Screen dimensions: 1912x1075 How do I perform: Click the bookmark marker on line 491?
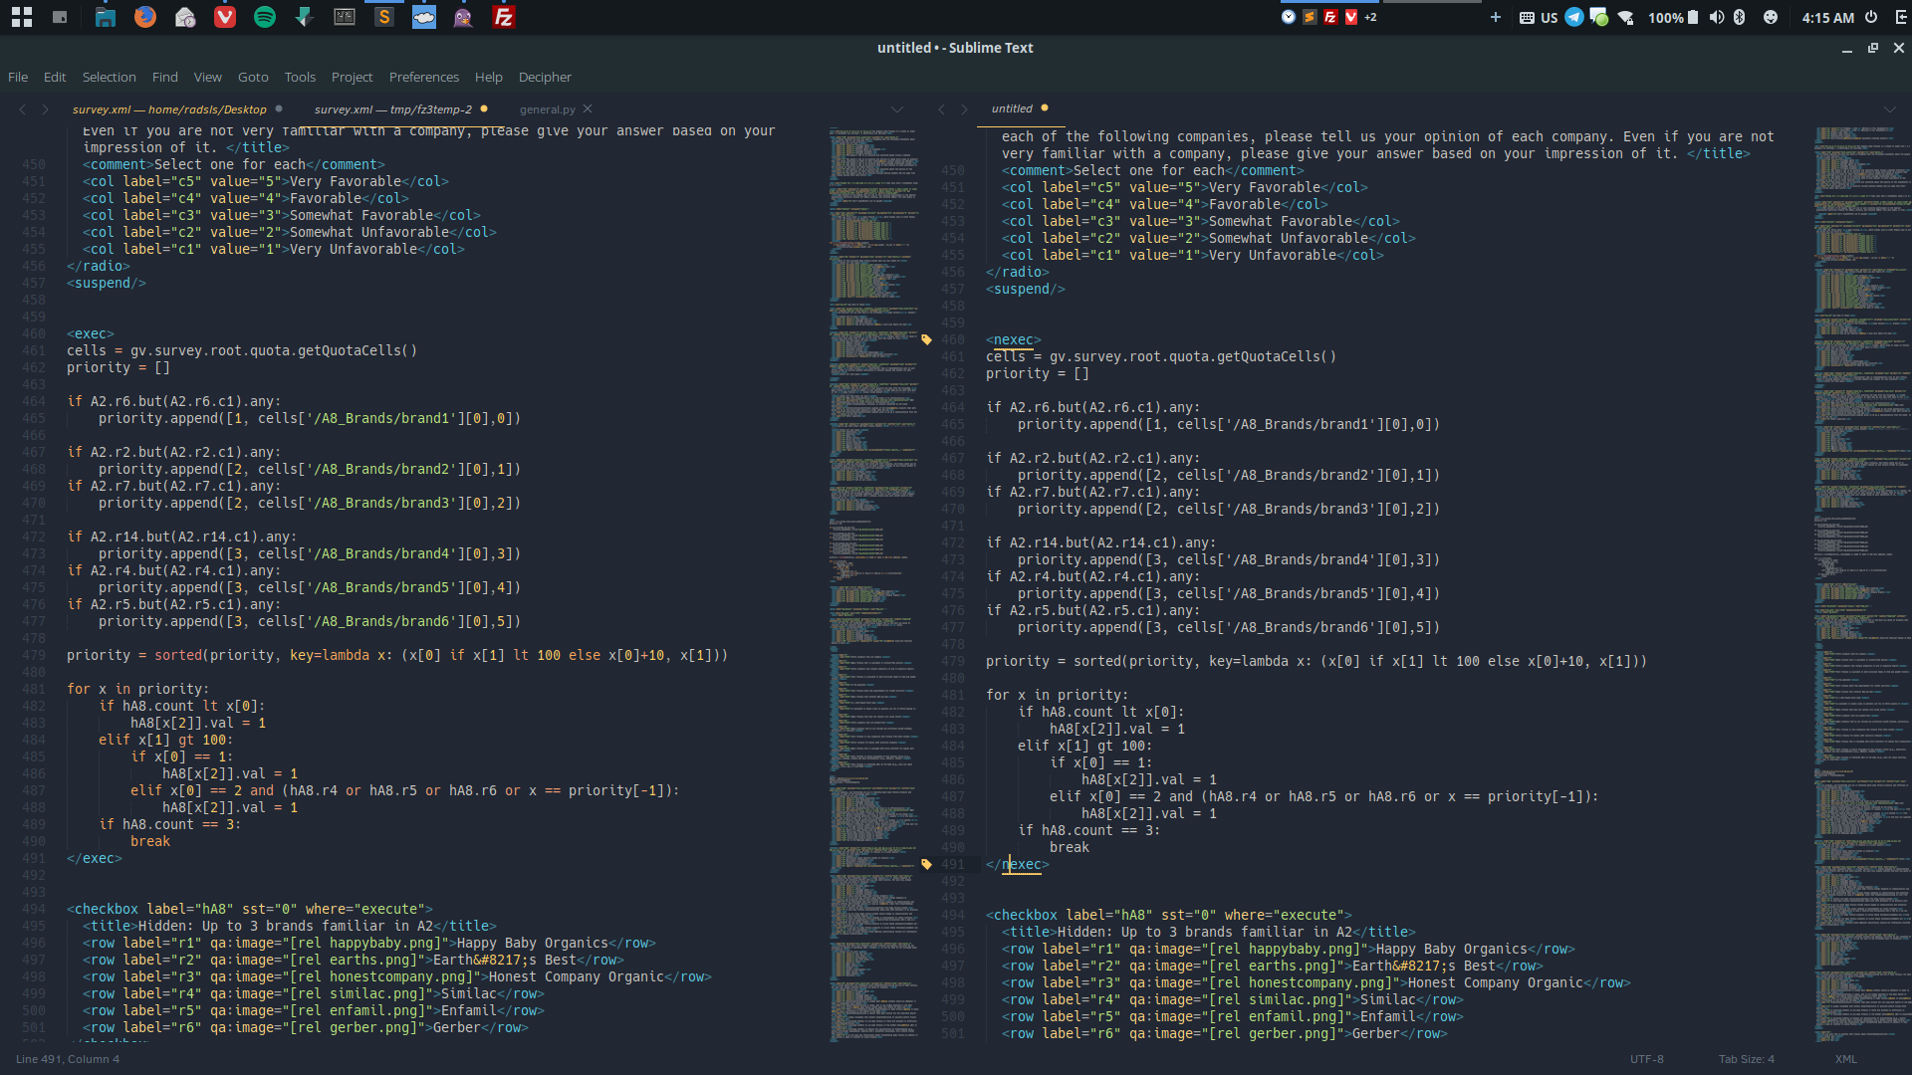pyautogui.click(x=926, y=864)
